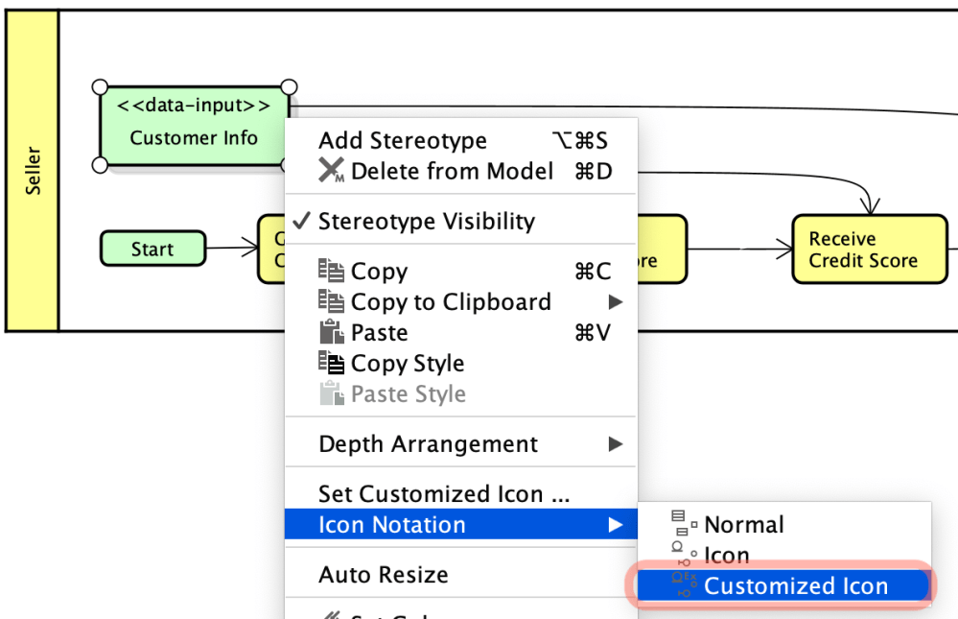Click the Copy menu icon
Image resolution: width=958 pixels, height=619 pixels.
331,271
